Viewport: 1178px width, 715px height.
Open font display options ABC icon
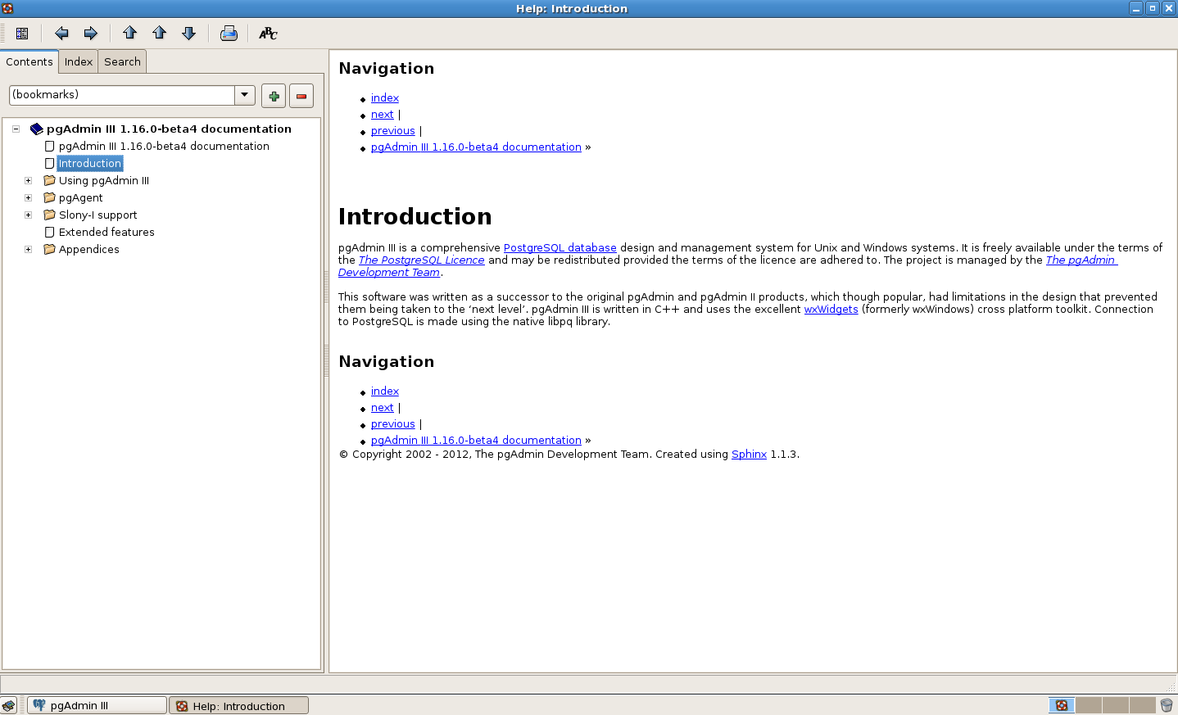[x=268, y=34]
